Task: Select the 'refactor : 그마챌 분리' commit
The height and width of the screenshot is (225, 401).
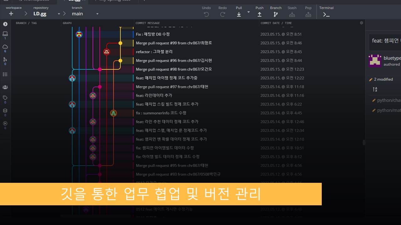Action: [154, 52]
